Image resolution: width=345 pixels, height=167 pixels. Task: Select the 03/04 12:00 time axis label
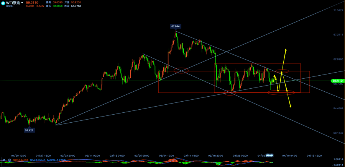click(166, 156)
